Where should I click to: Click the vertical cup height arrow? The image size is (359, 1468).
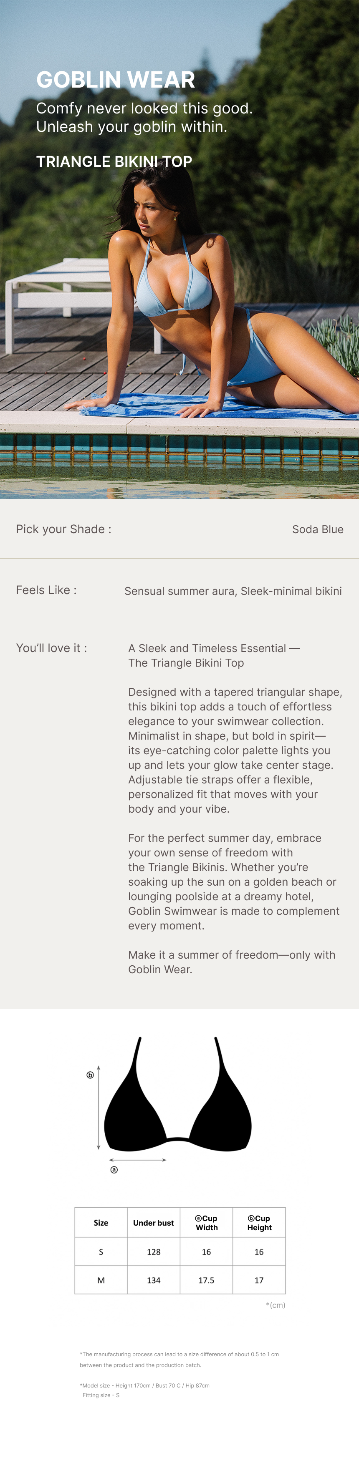click(x=99, y=1107)
